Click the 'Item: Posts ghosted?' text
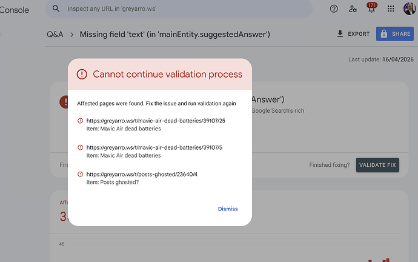 click(113, 182)
